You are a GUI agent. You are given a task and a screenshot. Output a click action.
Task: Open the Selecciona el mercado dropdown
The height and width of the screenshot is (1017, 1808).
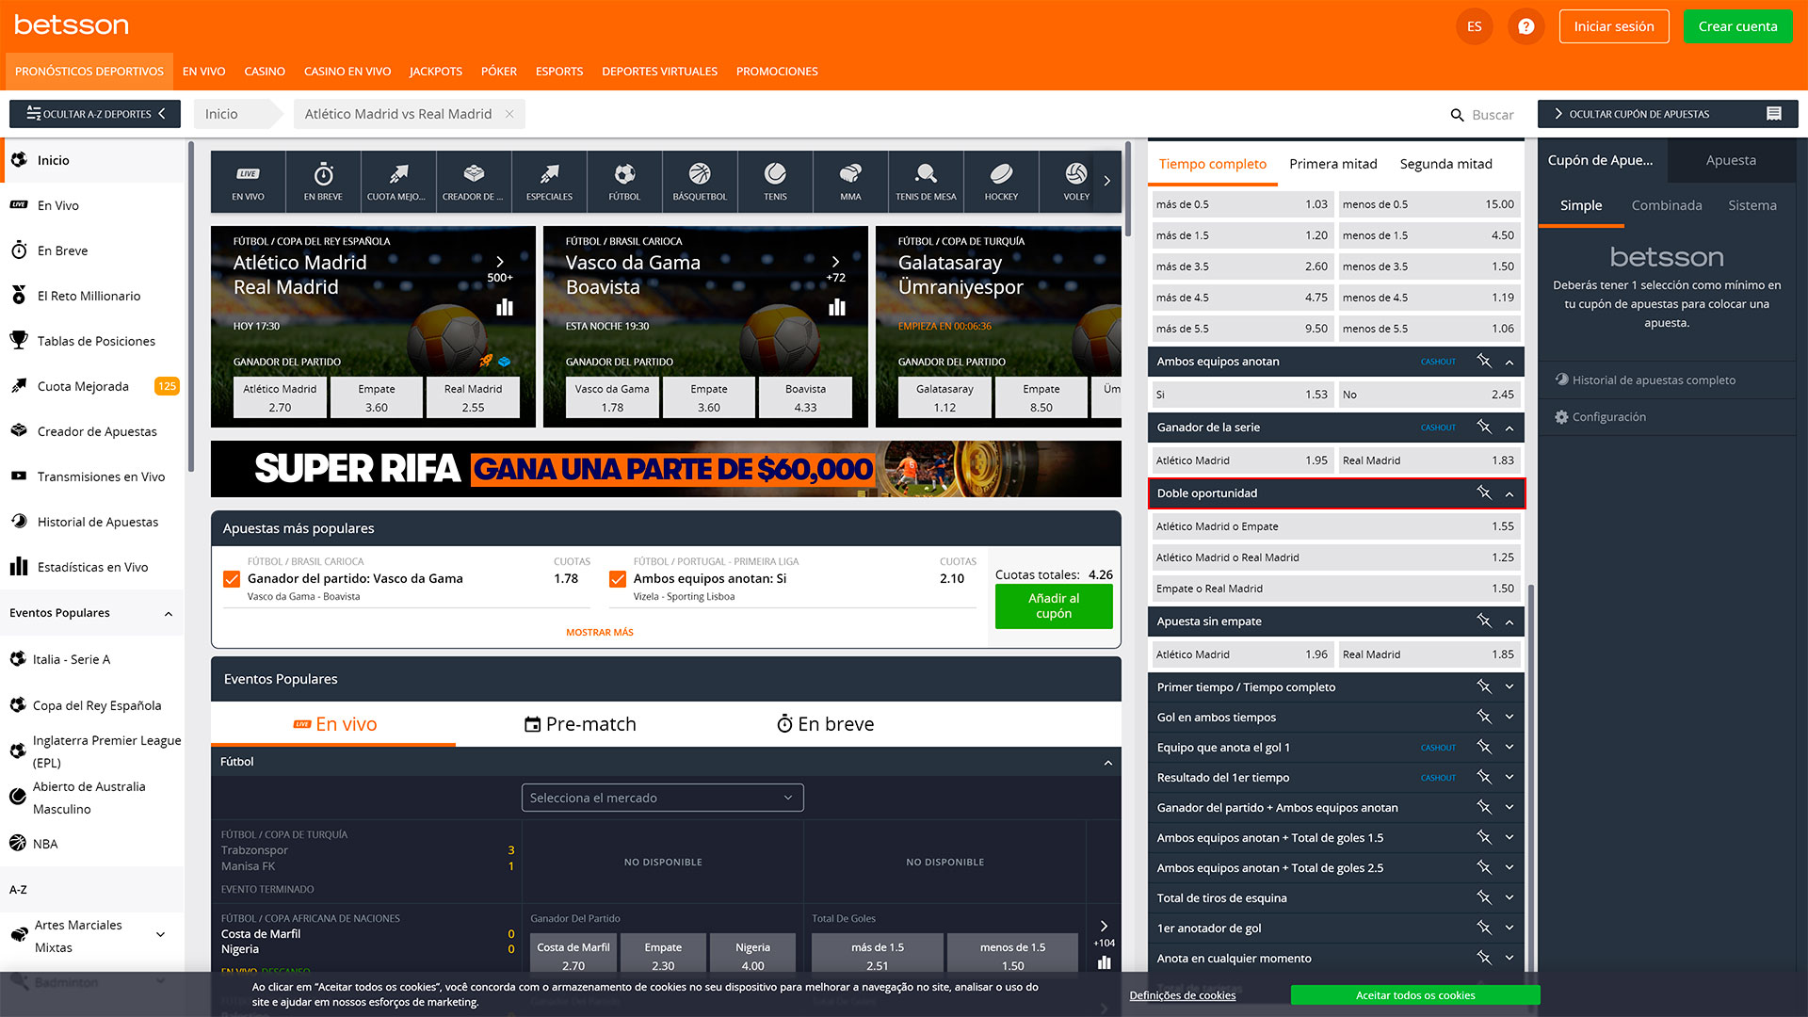(x=662, y=798)
